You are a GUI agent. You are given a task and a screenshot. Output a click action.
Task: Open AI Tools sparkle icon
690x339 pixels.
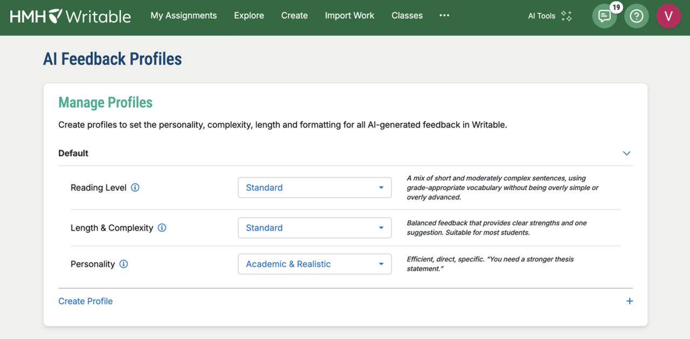pos(566,16)
